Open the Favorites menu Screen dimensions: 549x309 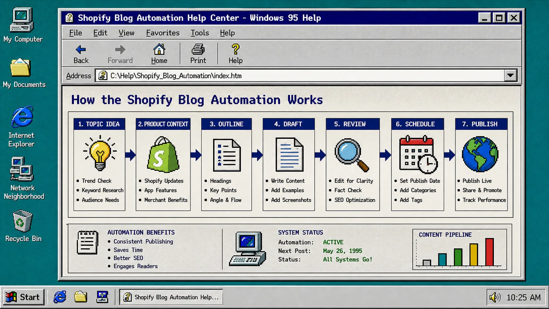[163, 33]
